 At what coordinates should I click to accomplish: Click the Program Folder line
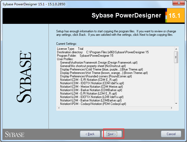click(x=85, y=56)
